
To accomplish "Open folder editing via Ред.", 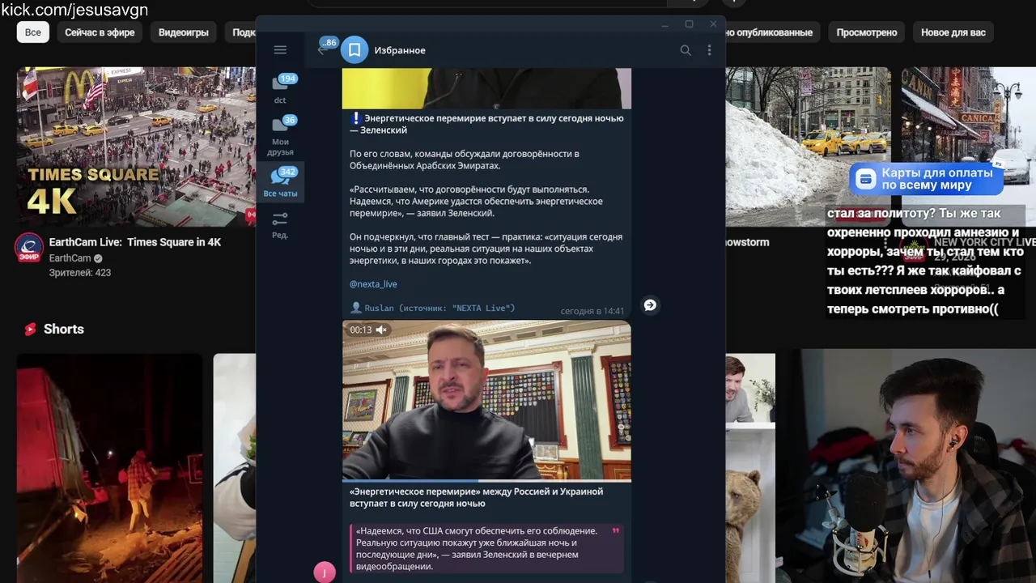I will point(280,224).
